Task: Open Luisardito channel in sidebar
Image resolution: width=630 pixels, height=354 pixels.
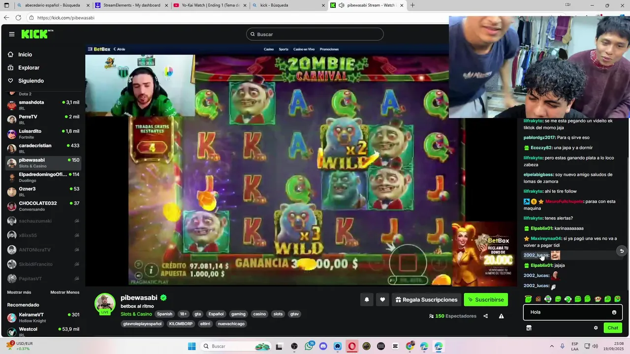Action: click(43, 134)
